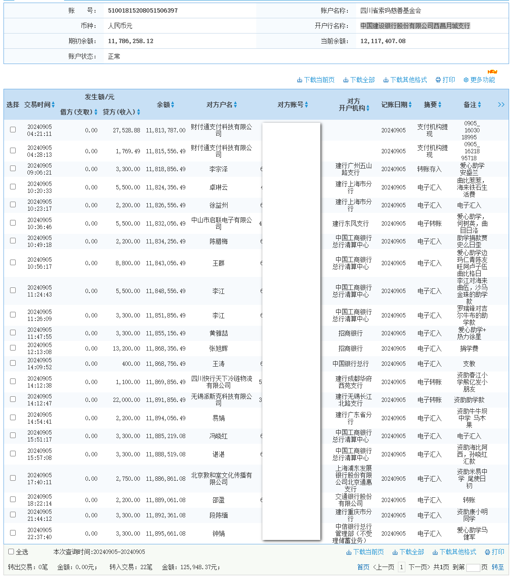Check the 中山市启联电子有限公司 row
The height and width of the screenshot is (577, 513).
coord(13,223)
